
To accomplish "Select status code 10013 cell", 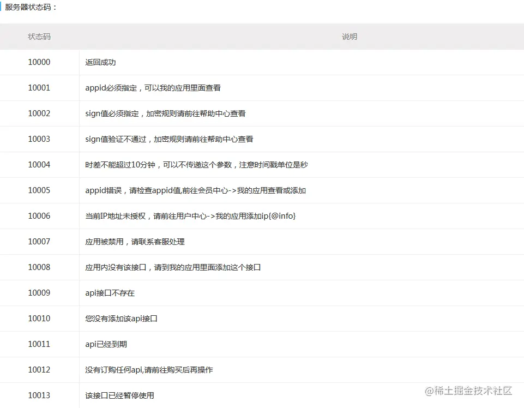I will [39, 395].
